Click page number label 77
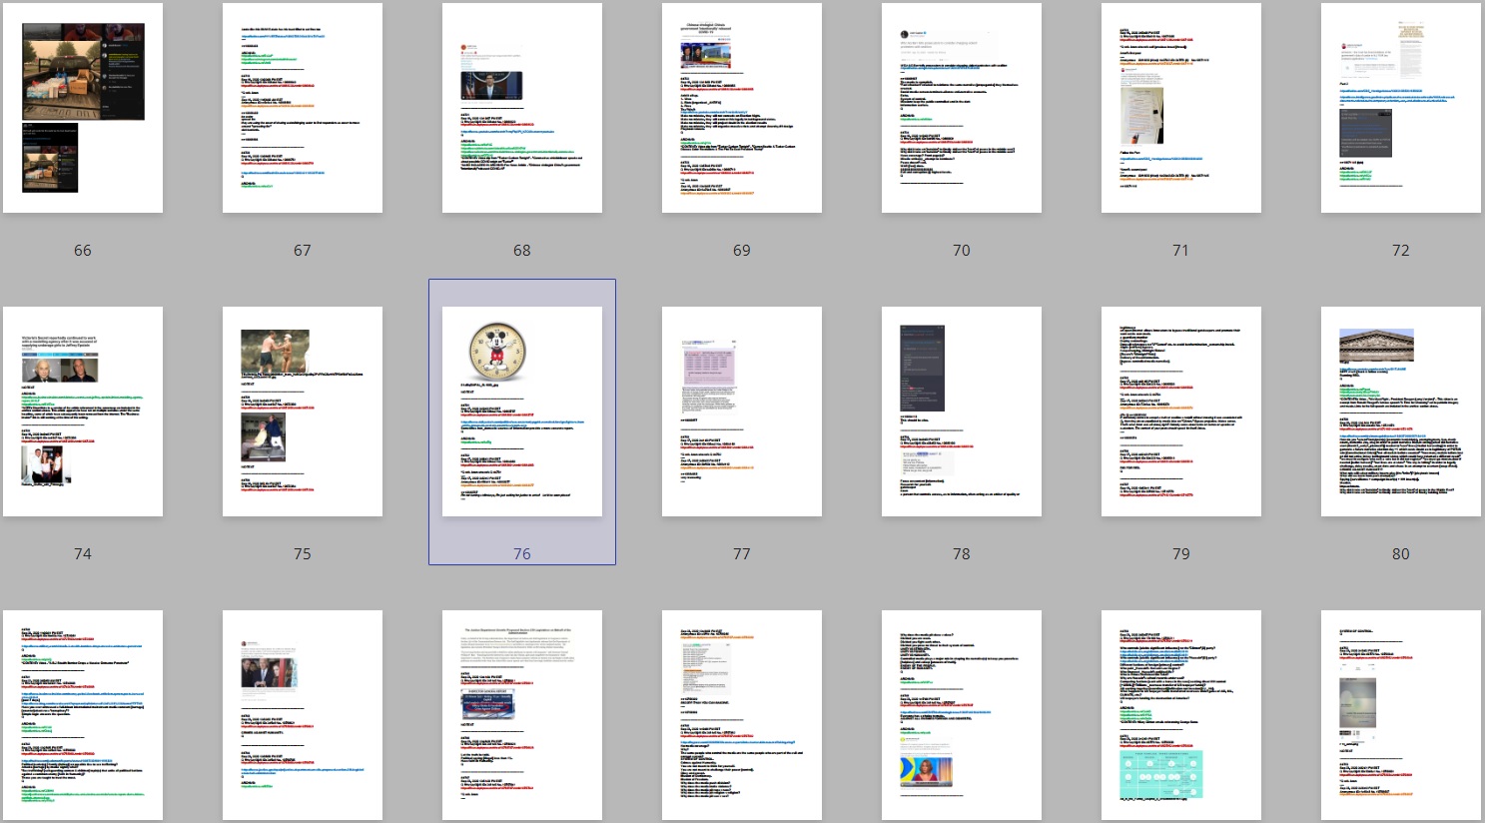 [742, 554]
